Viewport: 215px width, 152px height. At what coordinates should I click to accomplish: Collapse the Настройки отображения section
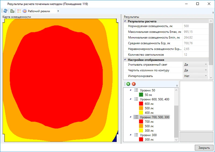[125, 60]
